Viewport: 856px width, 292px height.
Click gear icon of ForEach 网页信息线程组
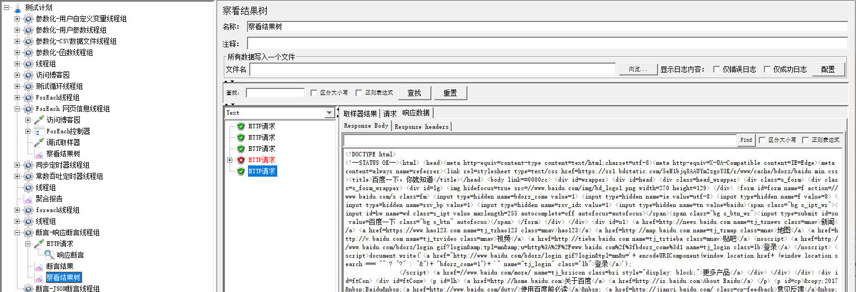point(28,109)
